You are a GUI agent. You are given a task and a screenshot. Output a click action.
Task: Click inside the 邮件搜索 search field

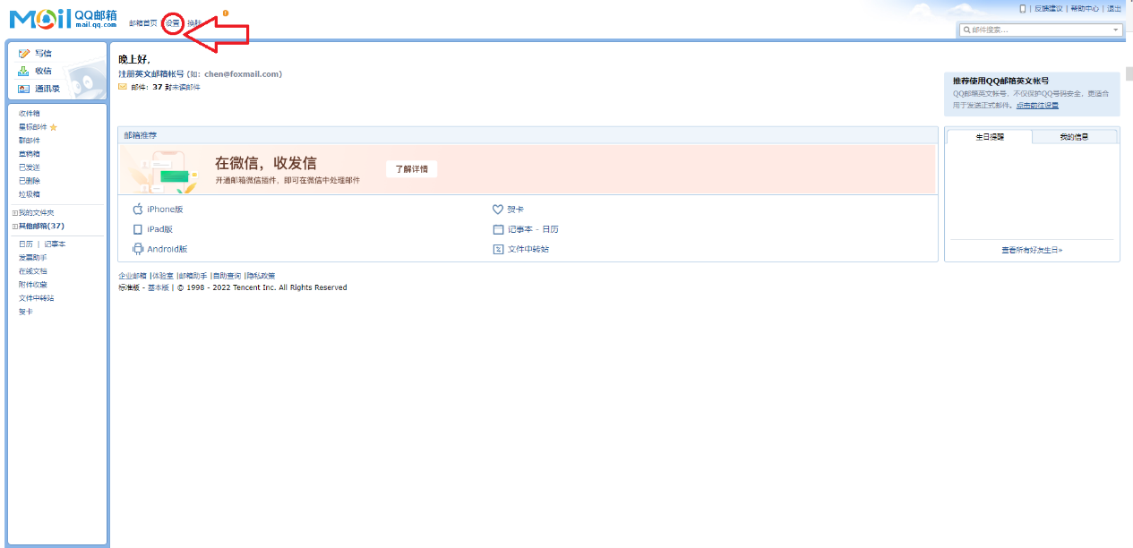1034,30
